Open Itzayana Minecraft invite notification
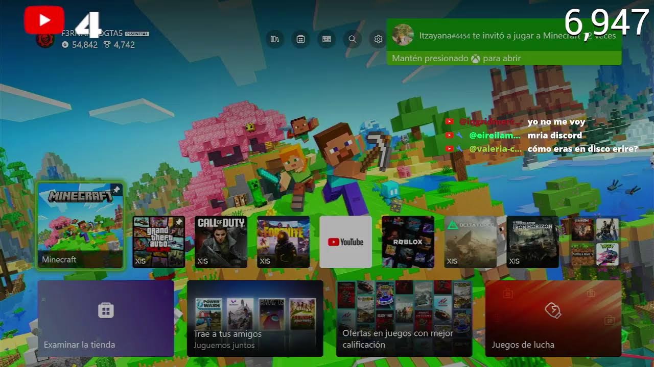The height and width of the screenshot is (367, 654). pos(504,42)
